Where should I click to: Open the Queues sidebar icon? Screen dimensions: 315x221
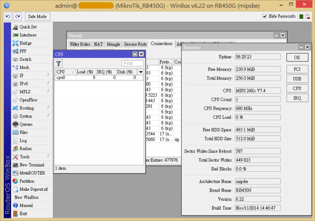pyautogui.click(x=15, y=124)
